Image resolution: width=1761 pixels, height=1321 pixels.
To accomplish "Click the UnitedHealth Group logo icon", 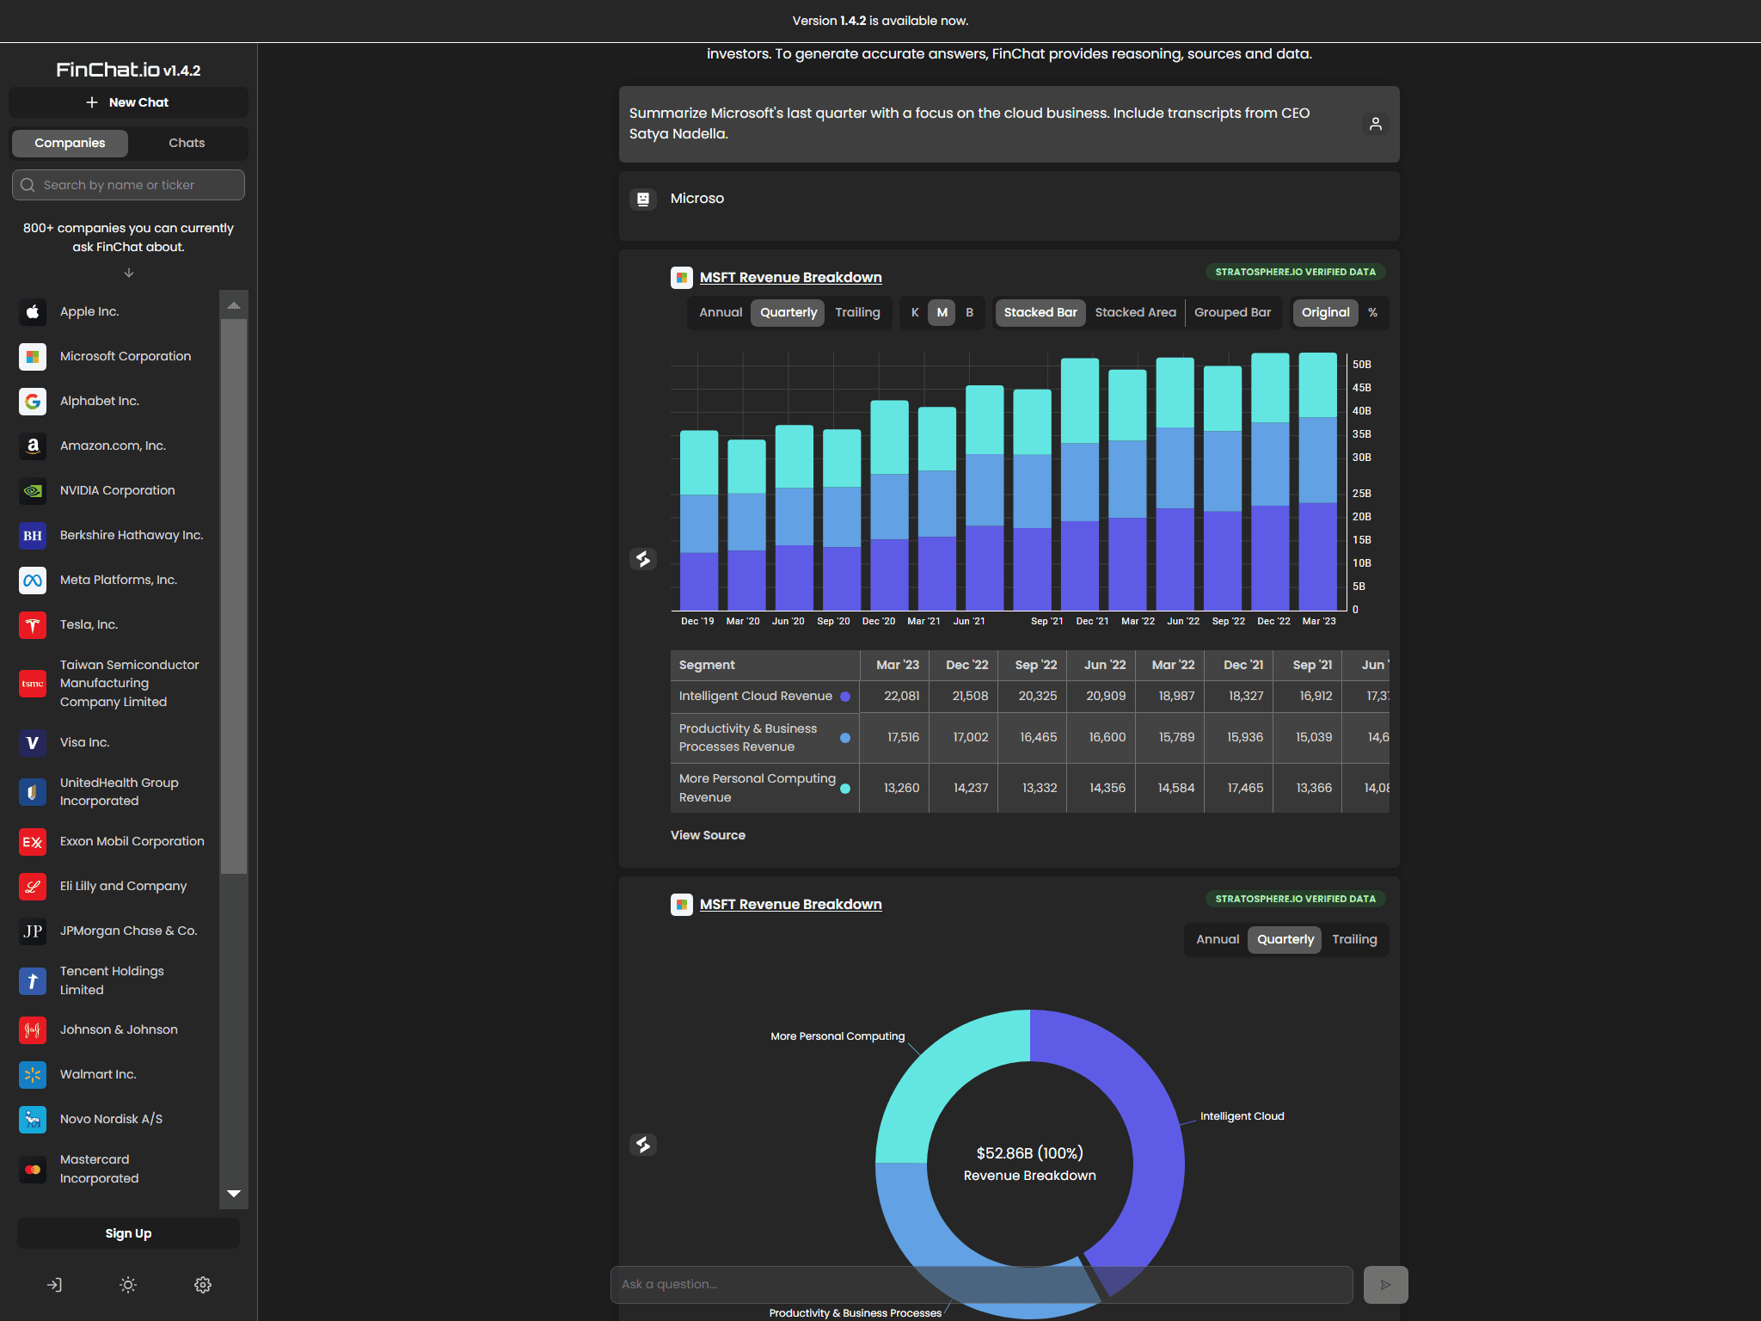I will coord(33,792).
